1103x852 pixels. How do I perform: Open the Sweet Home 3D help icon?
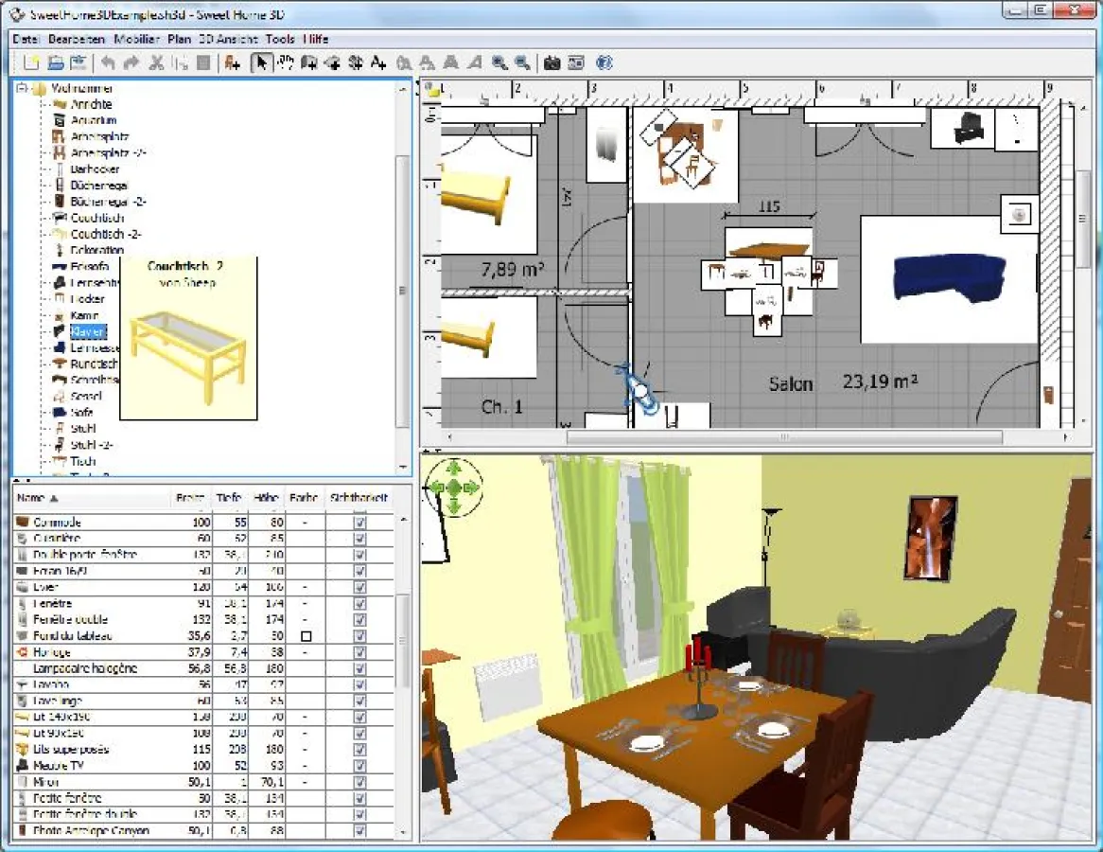[603, 62]
